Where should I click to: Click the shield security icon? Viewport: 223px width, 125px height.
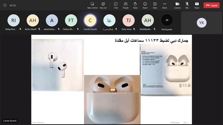tap(5, 5)
